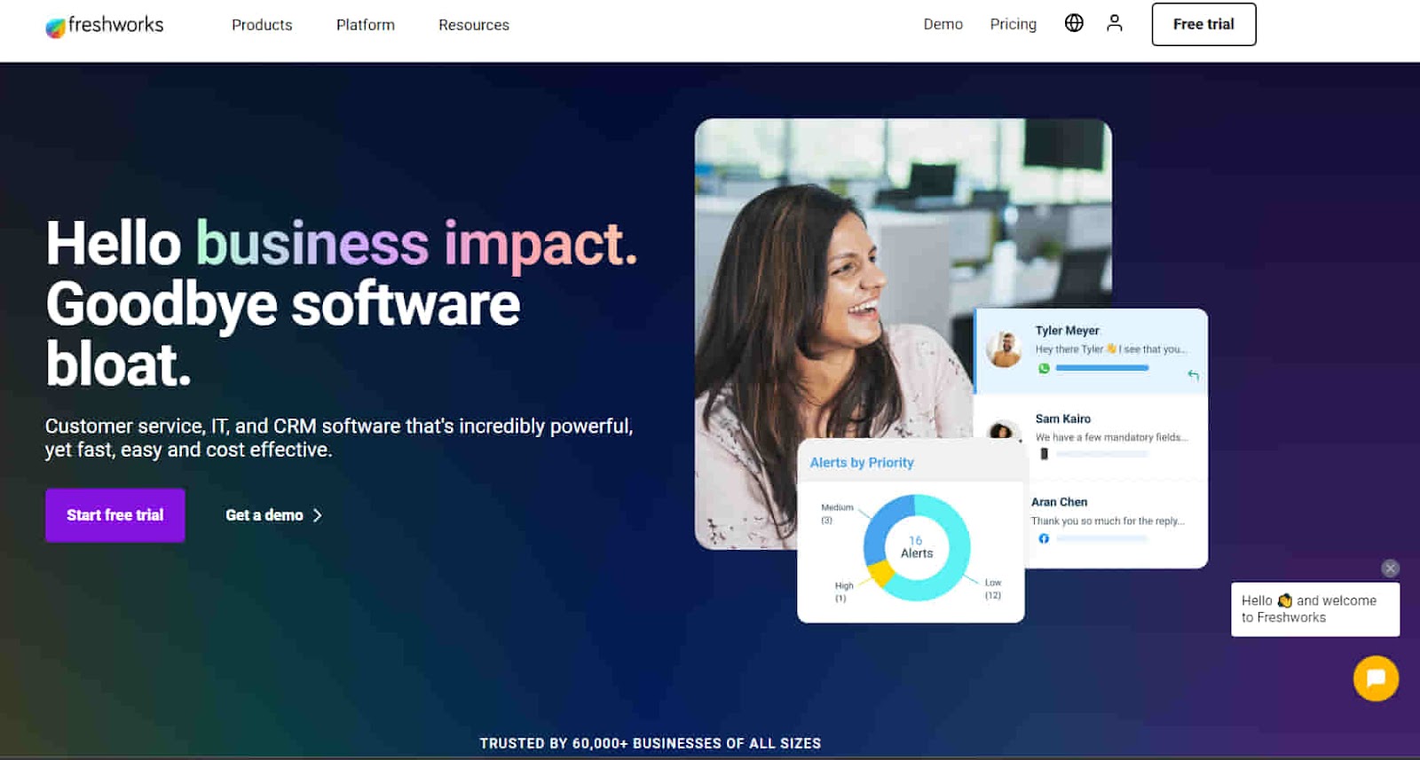Click the user account login icon
This screenshot has width=1420, height=760.
(1115, 23)
